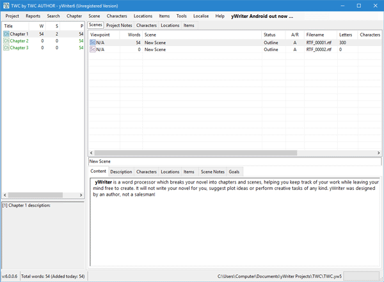Click the New Scene title input field
This screenshot has width=384, height=282.
coord(235,161)
